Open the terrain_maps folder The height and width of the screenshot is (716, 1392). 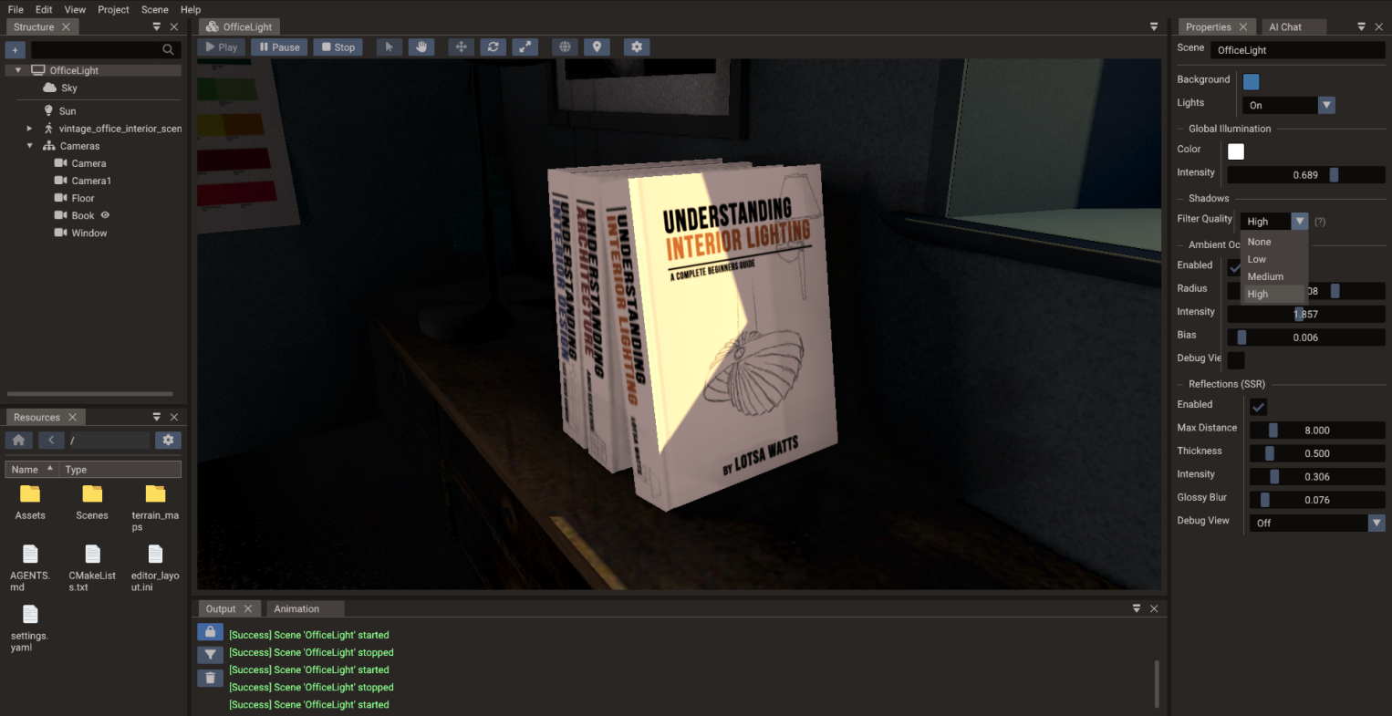155,507
